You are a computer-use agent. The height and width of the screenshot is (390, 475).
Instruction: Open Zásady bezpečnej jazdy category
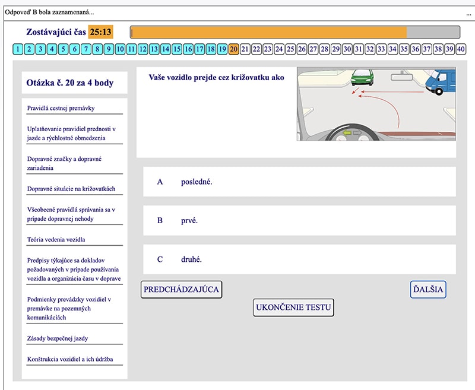[58, 338]
